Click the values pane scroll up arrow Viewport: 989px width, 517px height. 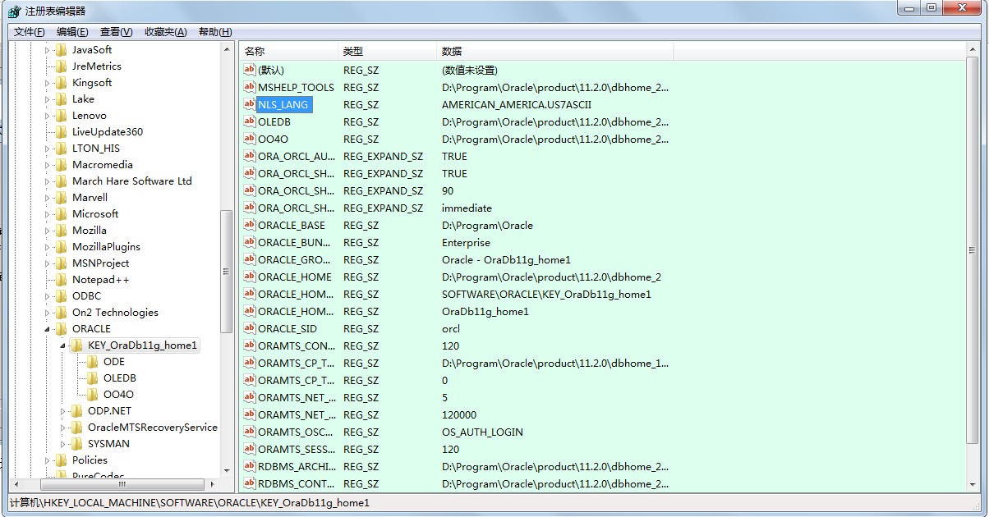[x=973, y=49]
